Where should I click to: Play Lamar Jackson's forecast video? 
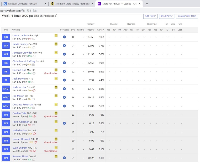(x=64, y=37)
